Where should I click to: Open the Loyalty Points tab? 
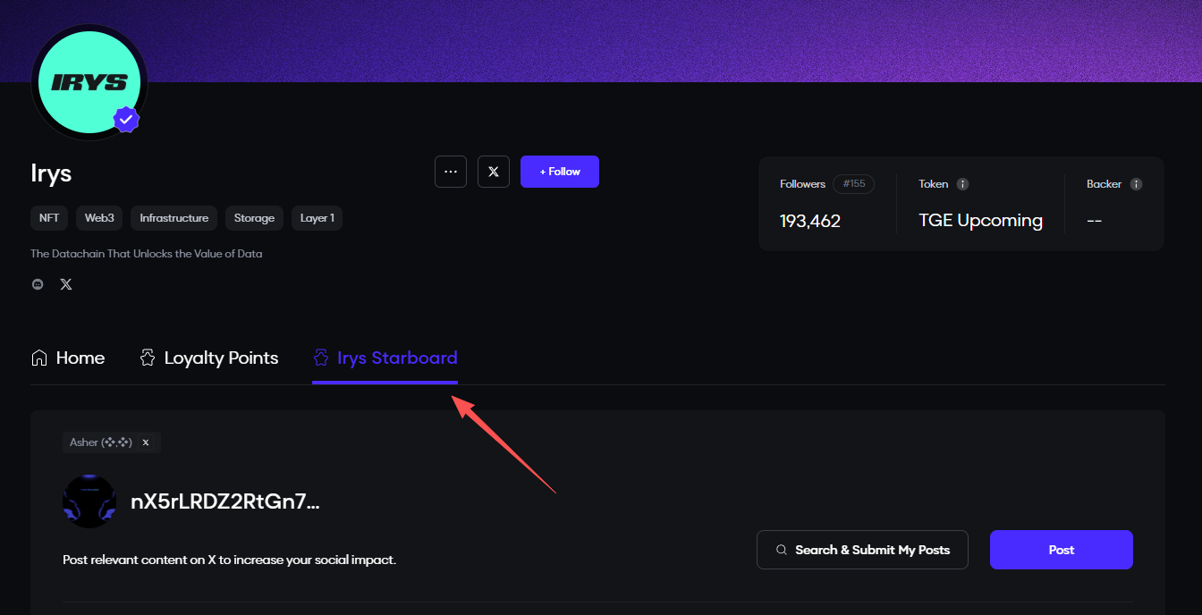coord(209,358)
